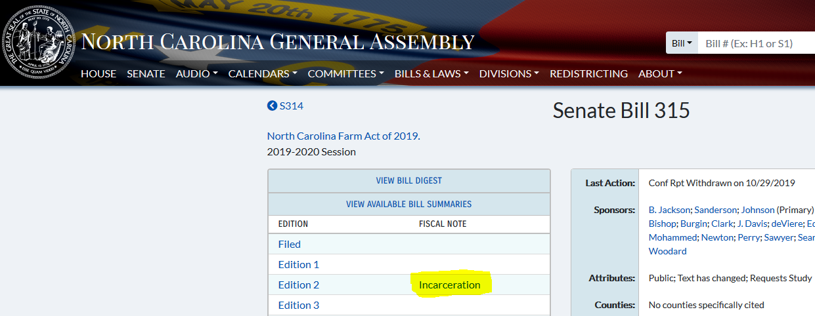The width and height of the screenshot is (815, 316).
Task: Open sponsor Clark's page
Action: coord(722,224)
